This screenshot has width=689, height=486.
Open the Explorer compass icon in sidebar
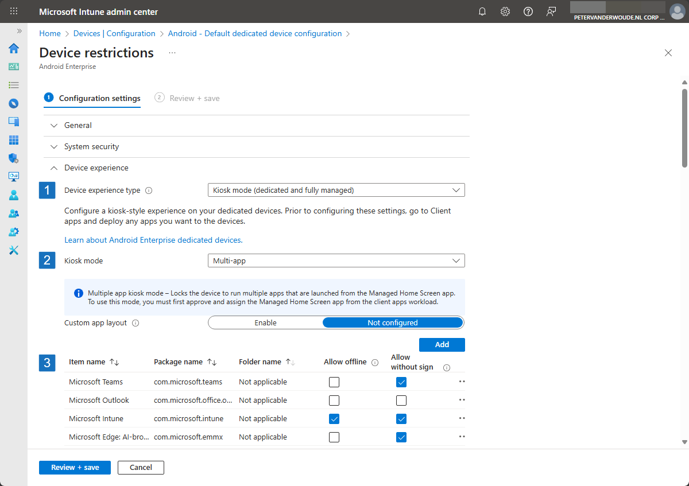click(14, 103)
